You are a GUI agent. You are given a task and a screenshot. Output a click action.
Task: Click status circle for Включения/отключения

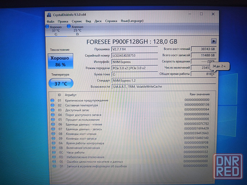pos(54,148)
